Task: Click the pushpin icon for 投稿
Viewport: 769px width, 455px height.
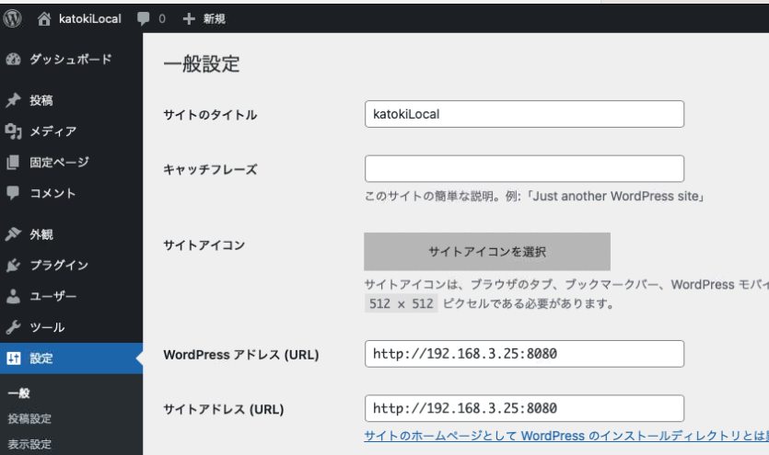Action: pos(13,101)
